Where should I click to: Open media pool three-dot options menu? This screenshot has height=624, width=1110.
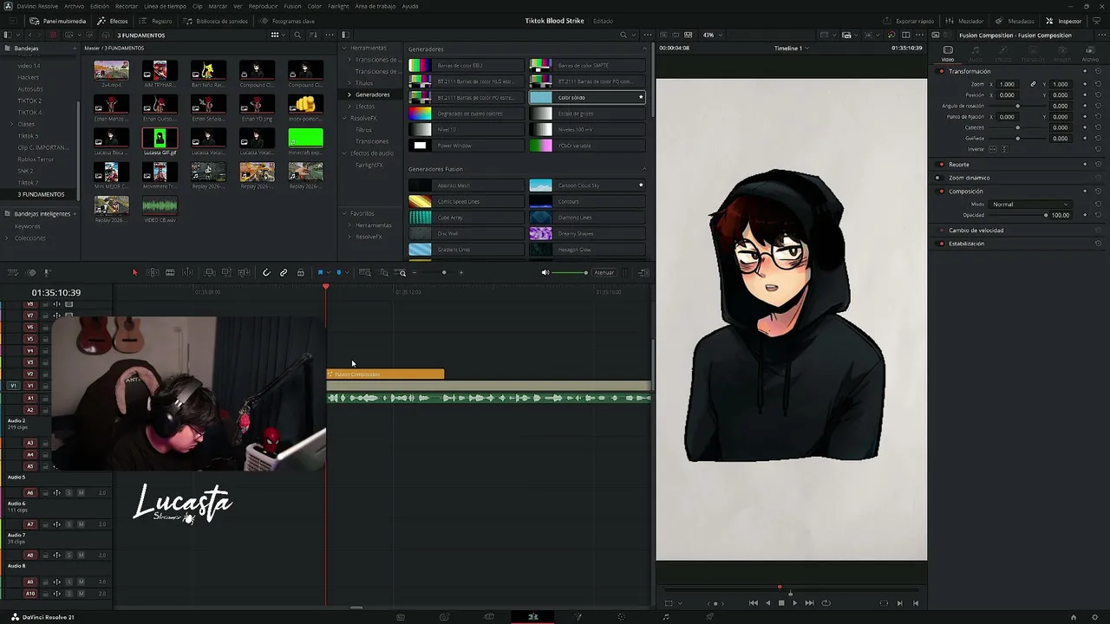[330, 36]
